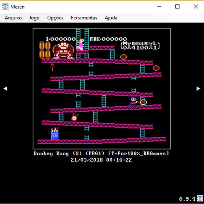Open the Jogo menu
This screenshot has width=204, height=204.
[x=34, y=18]
